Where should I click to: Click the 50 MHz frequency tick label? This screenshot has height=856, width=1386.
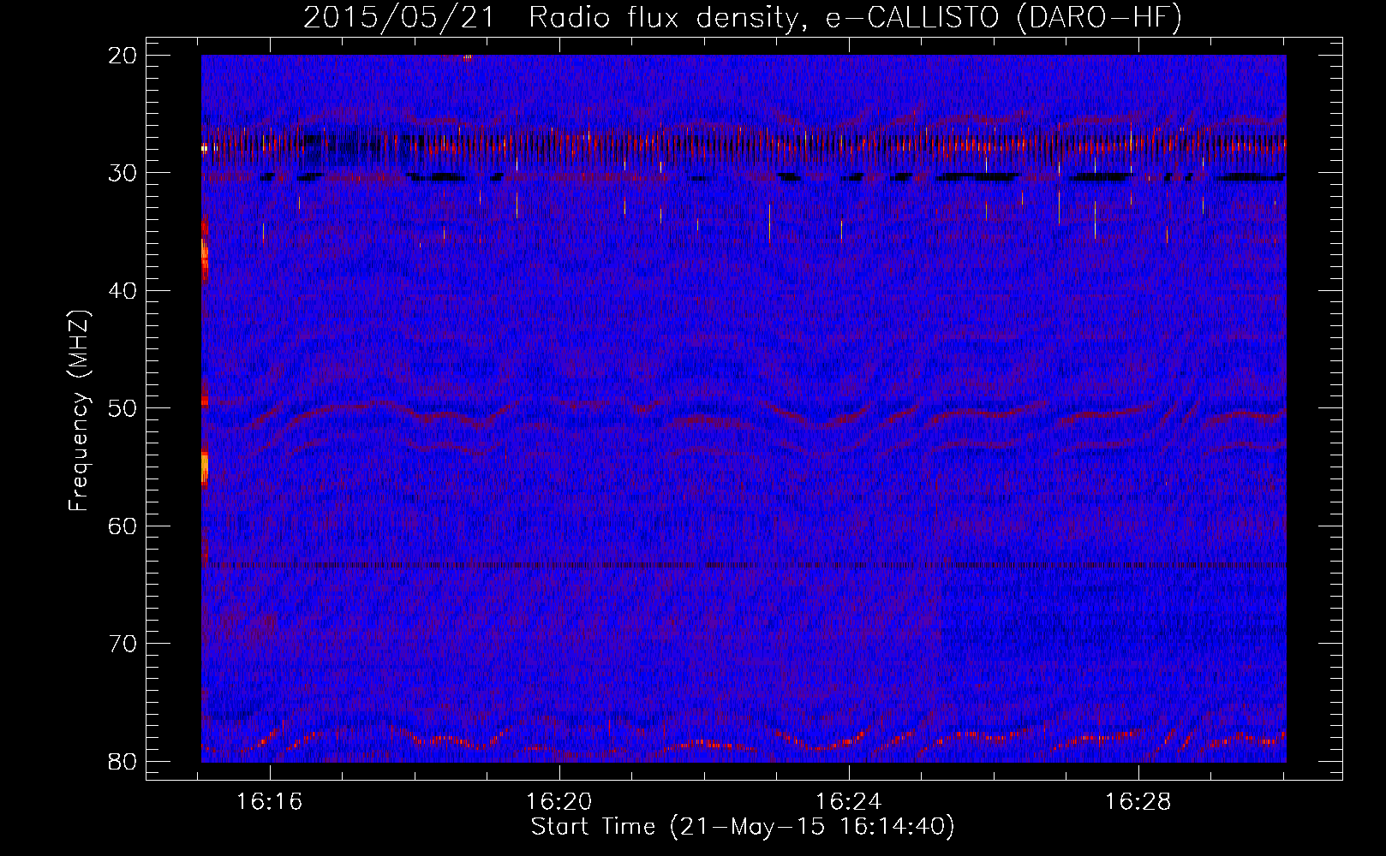123,408
